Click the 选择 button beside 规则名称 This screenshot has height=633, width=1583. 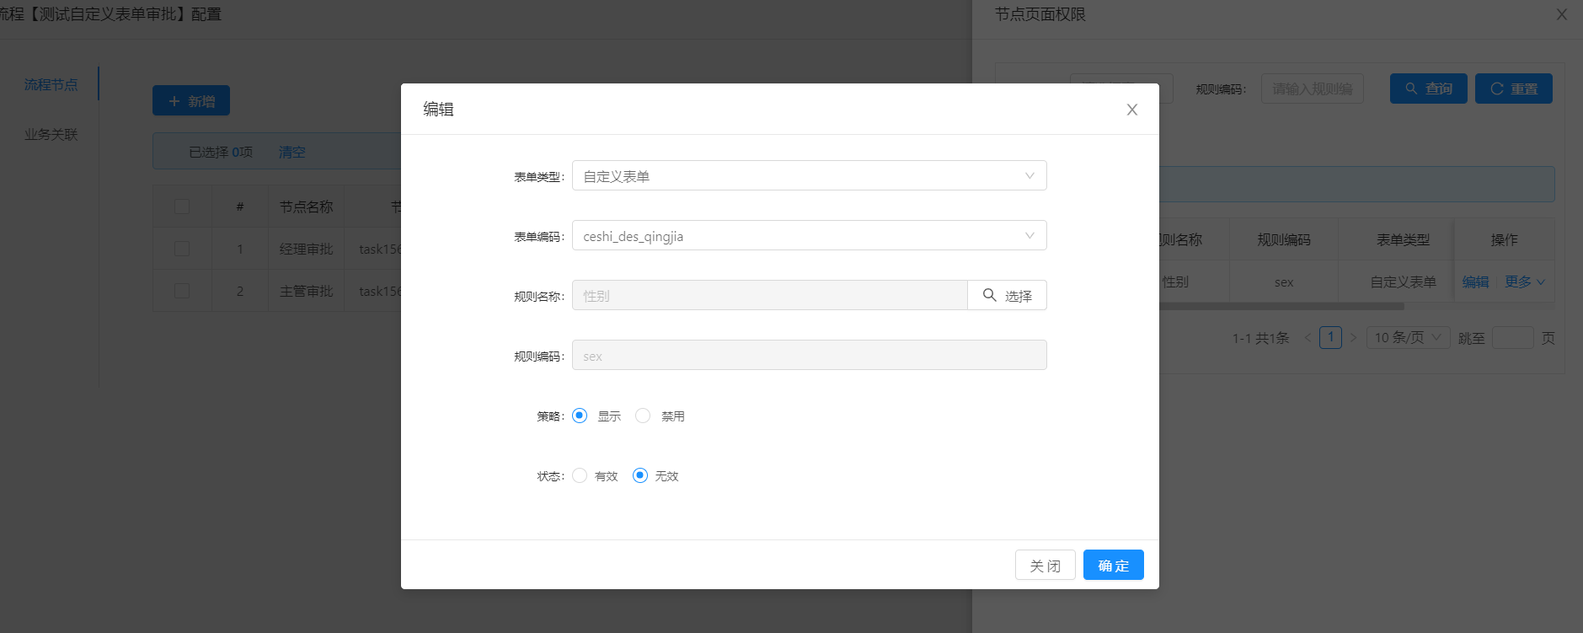(1007, 295)
